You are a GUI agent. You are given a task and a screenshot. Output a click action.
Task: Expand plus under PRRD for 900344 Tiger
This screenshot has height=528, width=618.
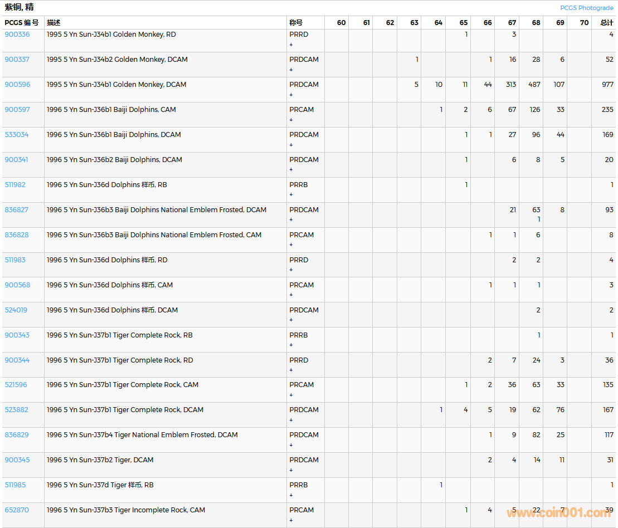291,370
